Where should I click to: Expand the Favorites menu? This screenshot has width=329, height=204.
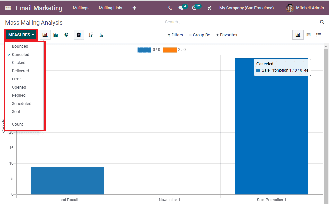pyautogui.click(x=227, y=35)
